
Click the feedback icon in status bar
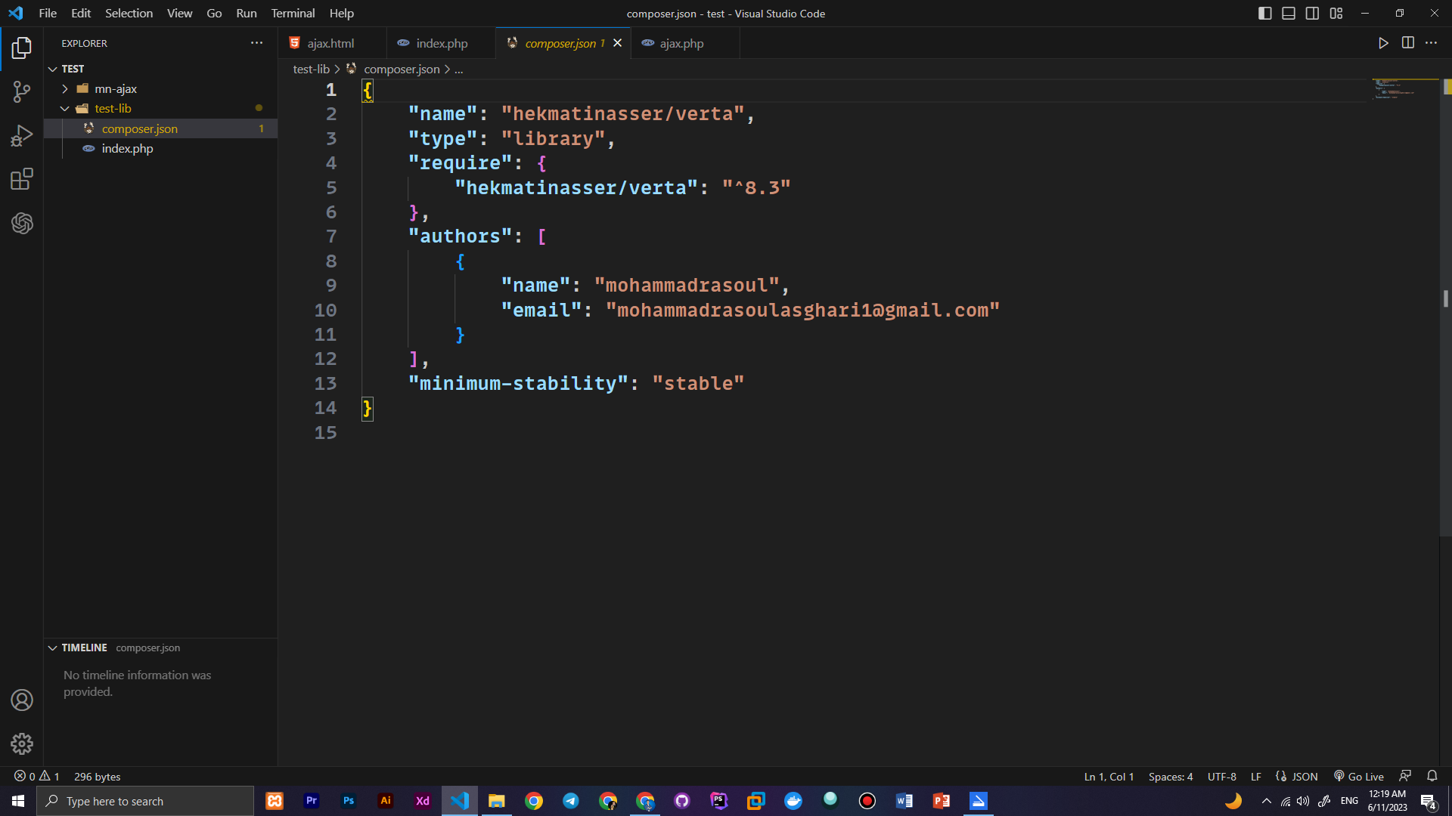point(1405,777)
